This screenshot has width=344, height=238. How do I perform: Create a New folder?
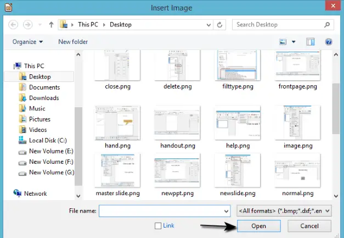[x=73, y=42]
